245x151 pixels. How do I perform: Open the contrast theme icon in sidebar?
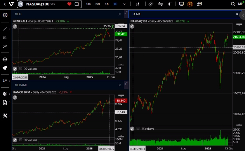(5, 94)
